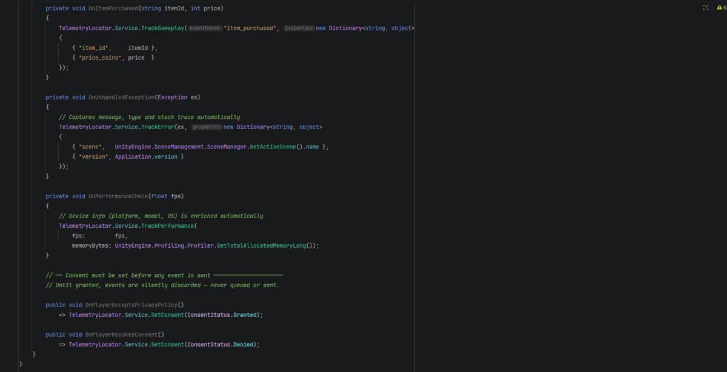Click the float keyword before fps parameter

click(x=160, y=196)
